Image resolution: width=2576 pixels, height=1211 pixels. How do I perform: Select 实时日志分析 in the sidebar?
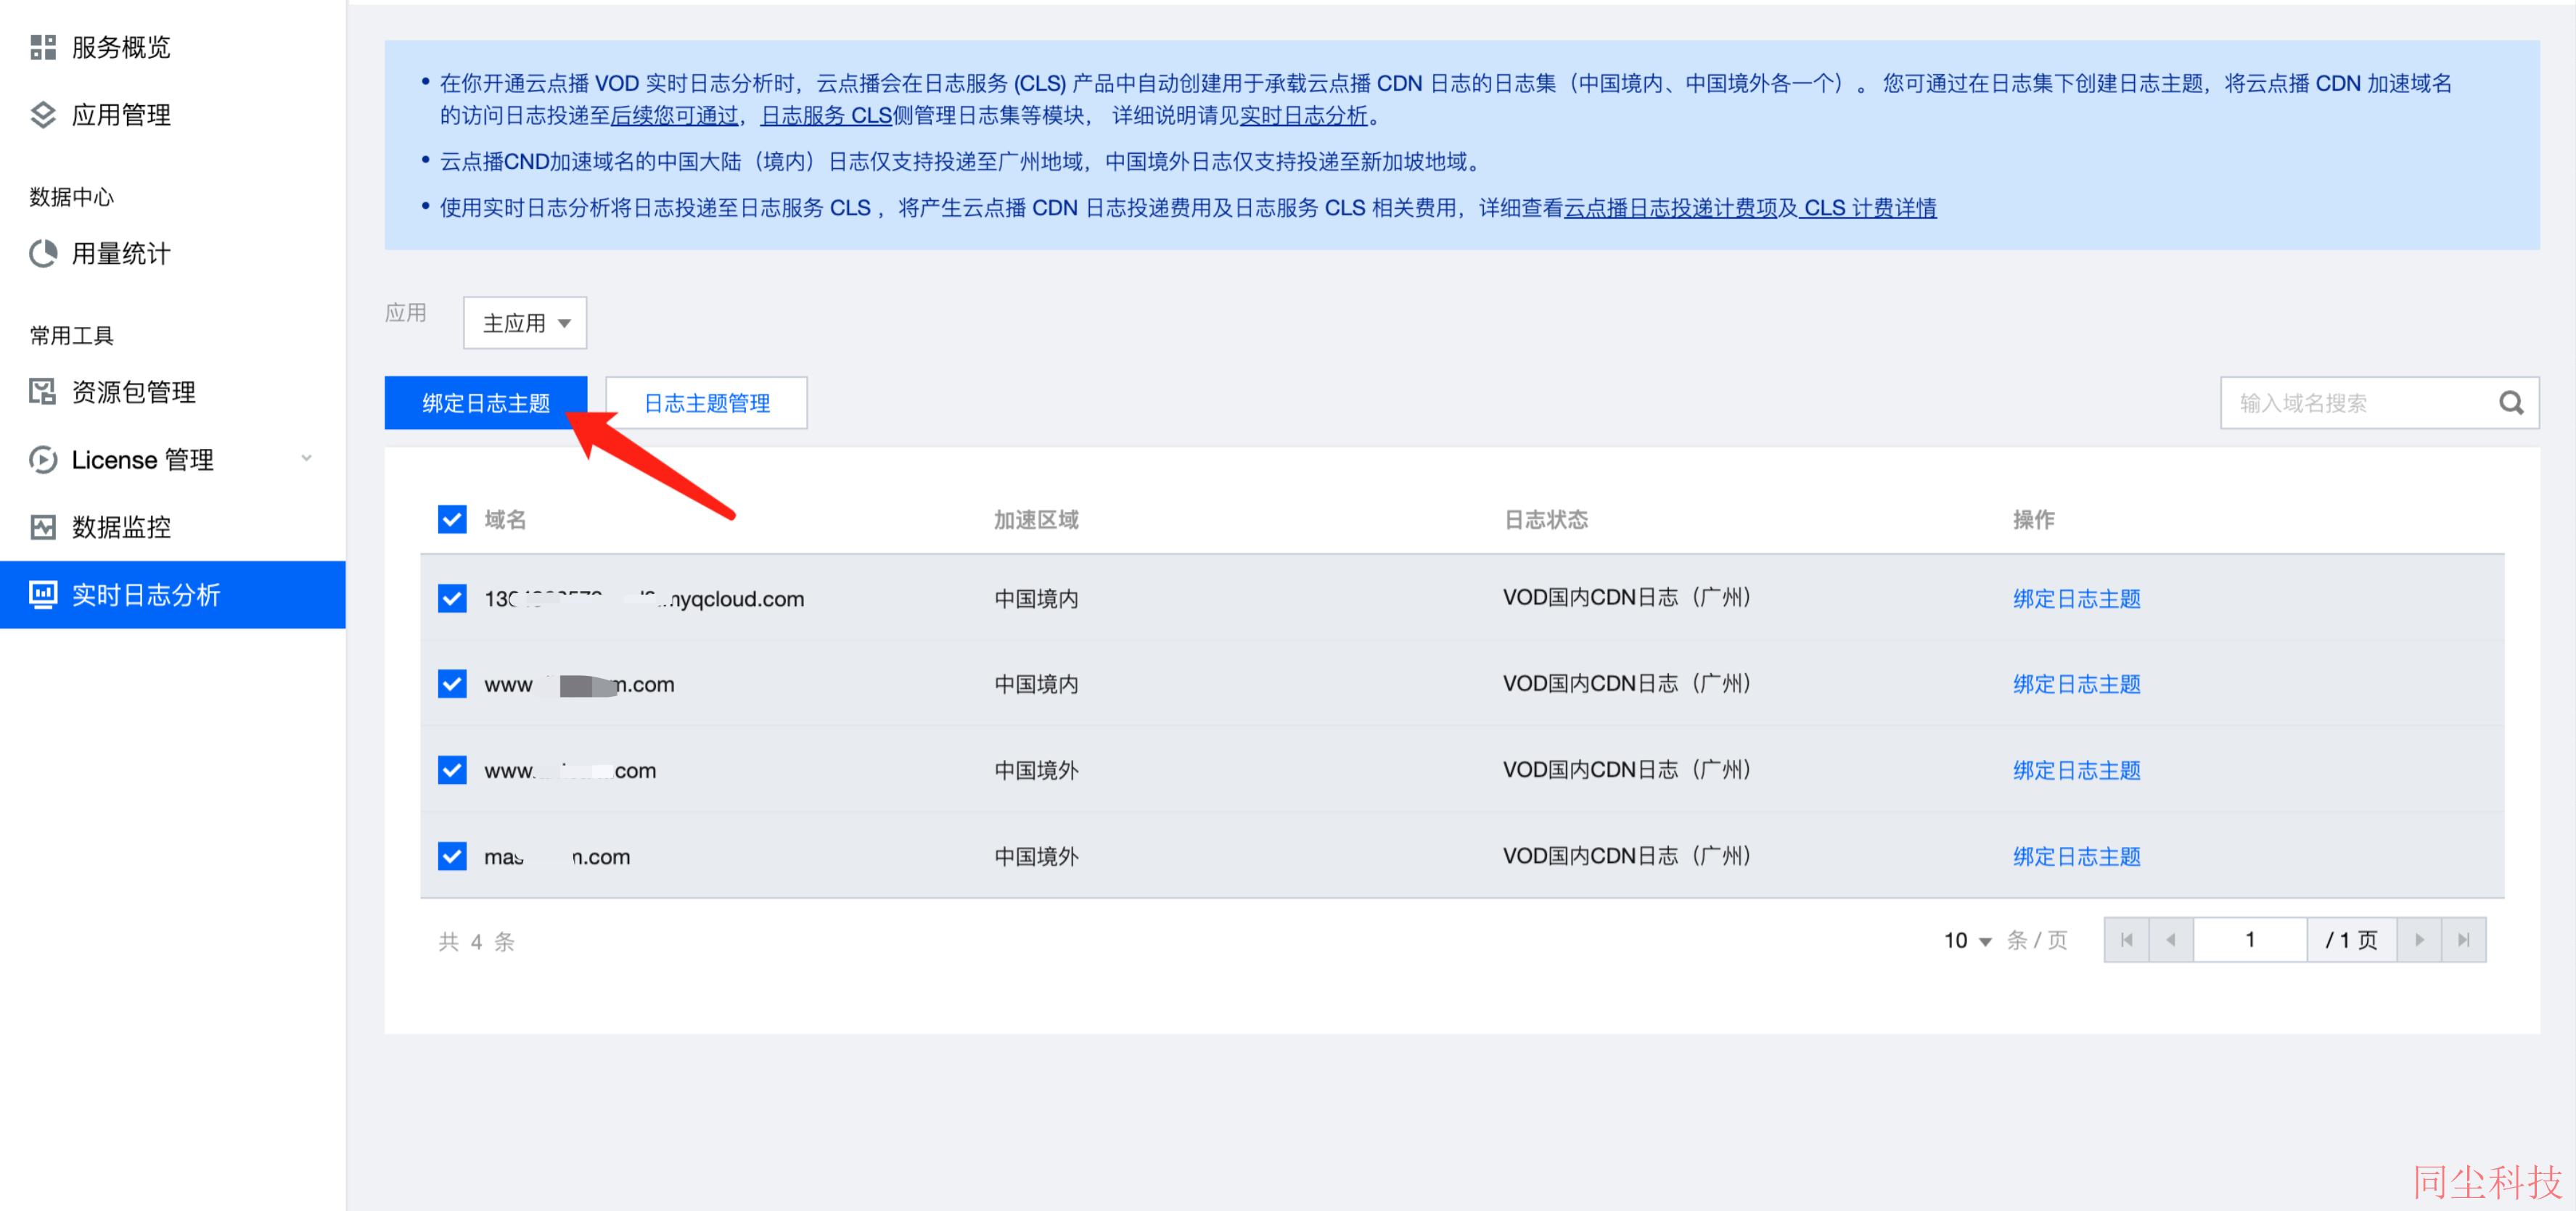pyautogui.click(x=172, y=595)
